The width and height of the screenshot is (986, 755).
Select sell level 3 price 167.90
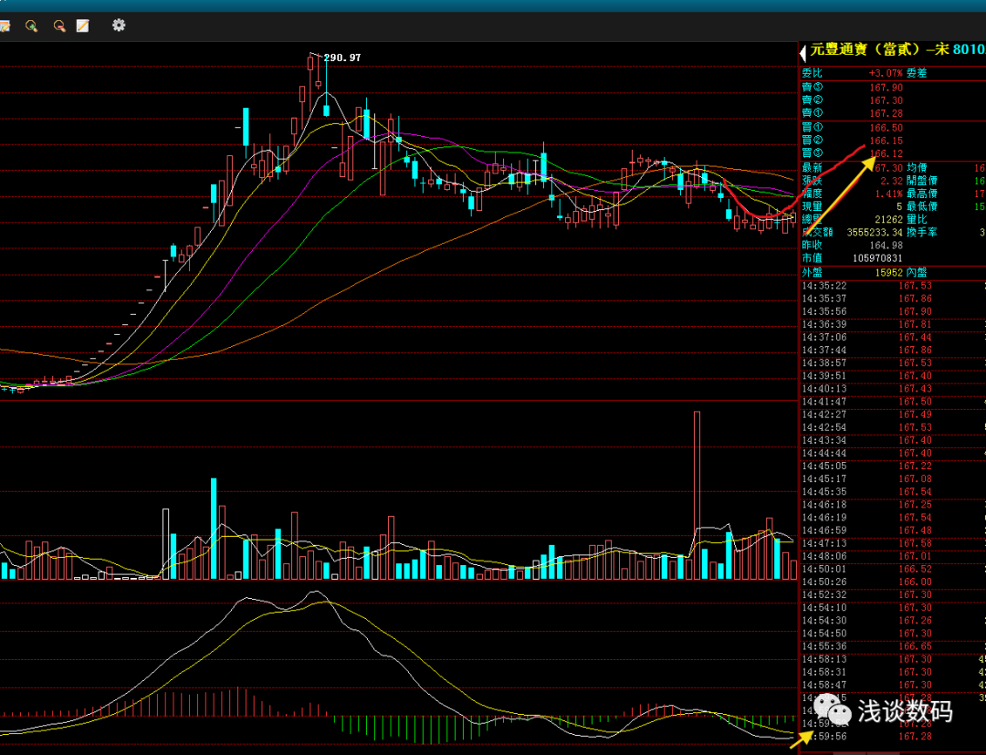pos(886,88)
